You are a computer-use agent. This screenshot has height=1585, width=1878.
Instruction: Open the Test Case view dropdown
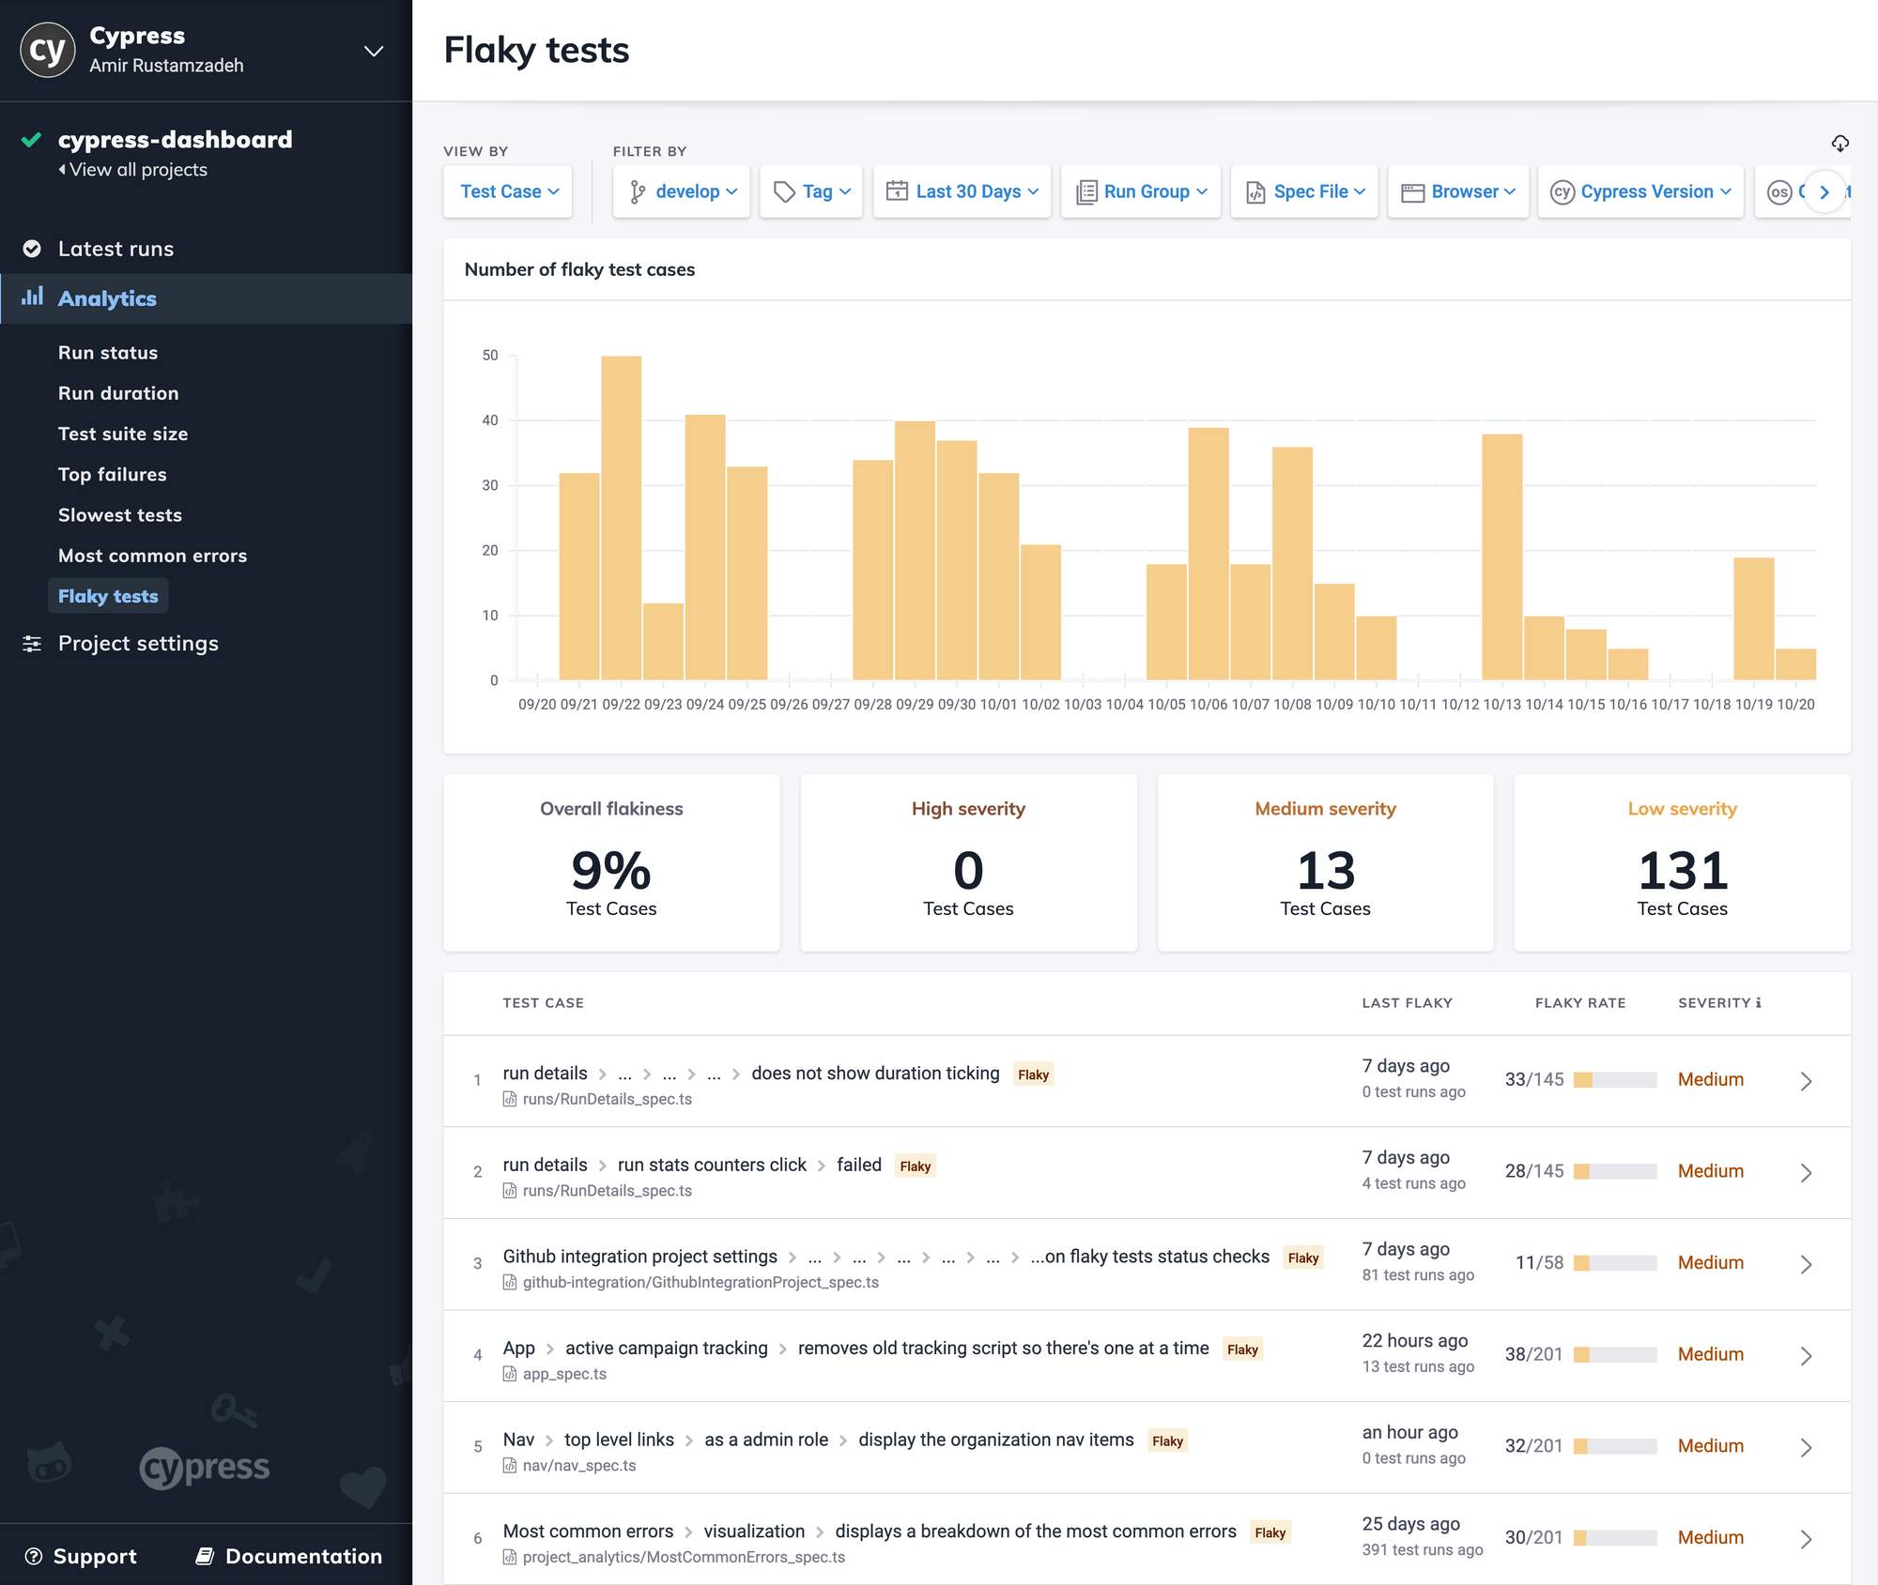(508, 191)
